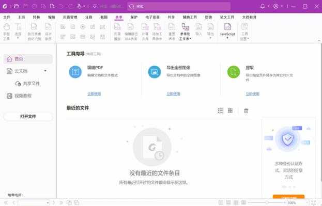Click the 重置表单 reset form icon
Screen dimensions: 322x206
click(172, 27)
